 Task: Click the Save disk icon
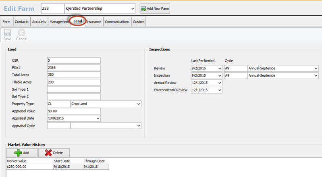7,33
